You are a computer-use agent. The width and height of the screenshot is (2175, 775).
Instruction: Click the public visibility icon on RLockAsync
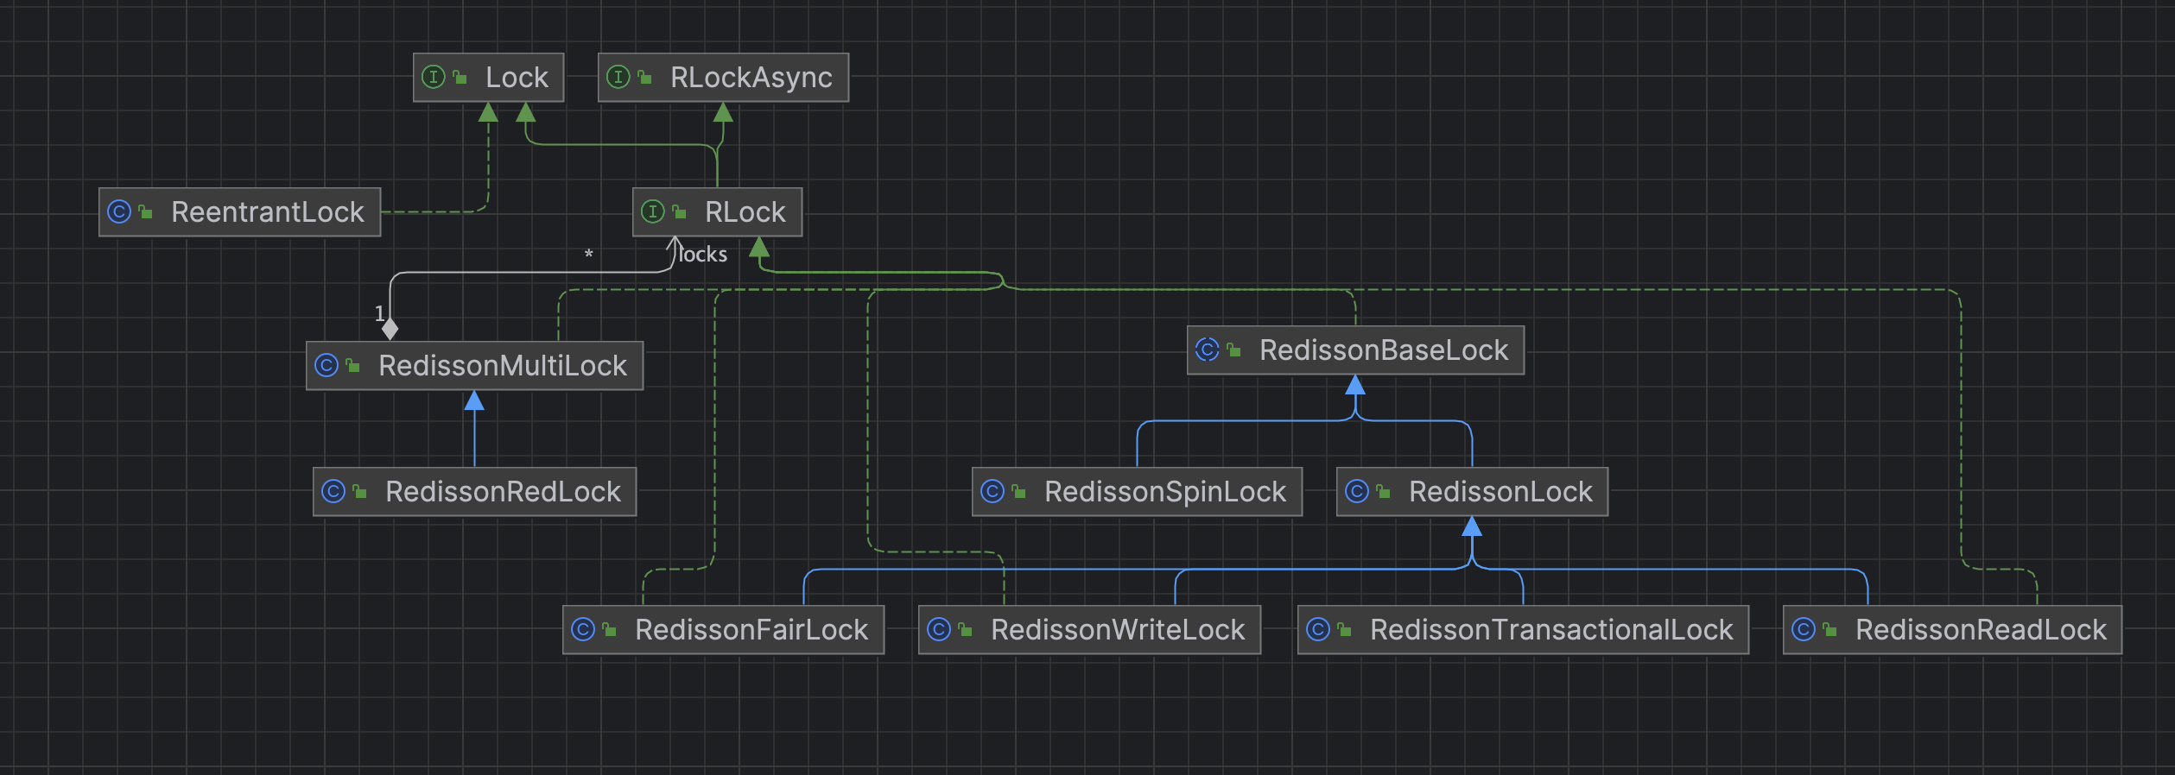pos(644,78)
